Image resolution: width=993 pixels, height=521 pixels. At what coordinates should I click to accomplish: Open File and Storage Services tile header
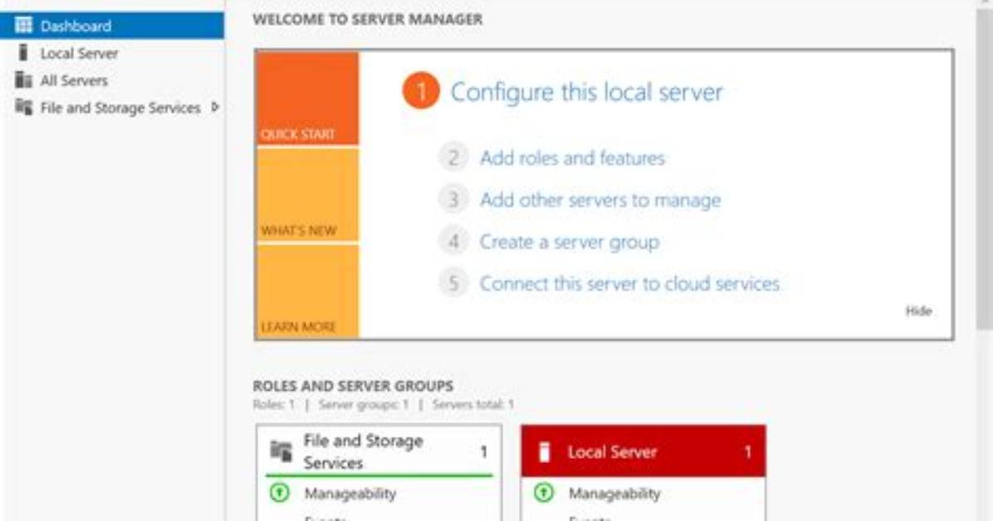[x=379, y=451]
